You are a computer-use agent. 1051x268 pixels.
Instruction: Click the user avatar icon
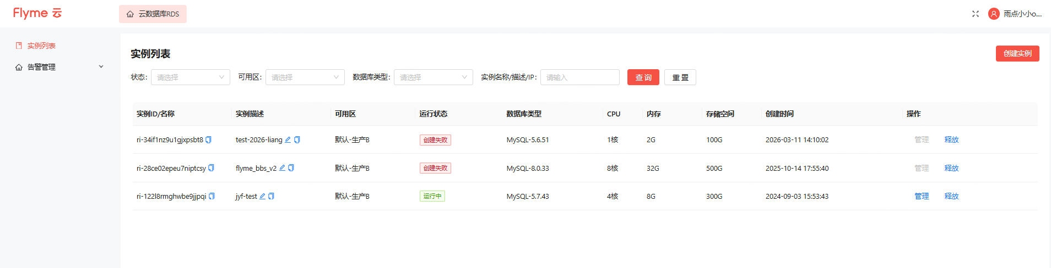click(993, 14)
